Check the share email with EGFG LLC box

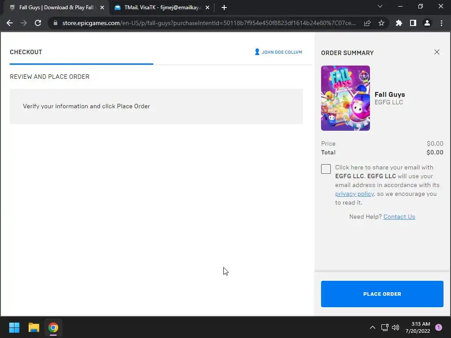326,169
